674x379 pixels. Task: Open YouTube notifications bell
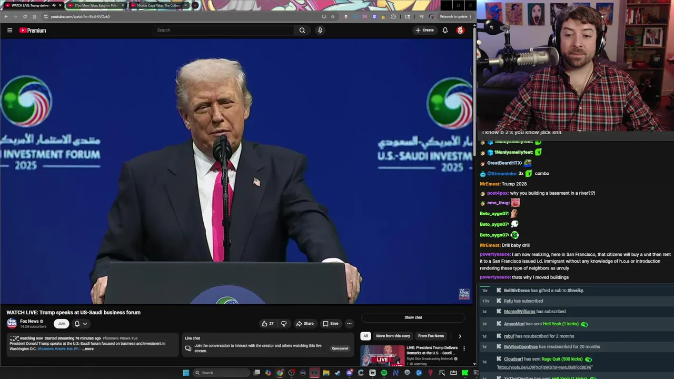[x=445, y=30]
